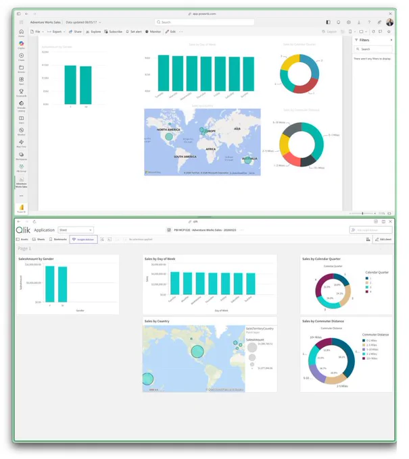The image size is (409, 459).
Task: Open Apps in Power BI sidebar
Action: (x=22, y=81)
